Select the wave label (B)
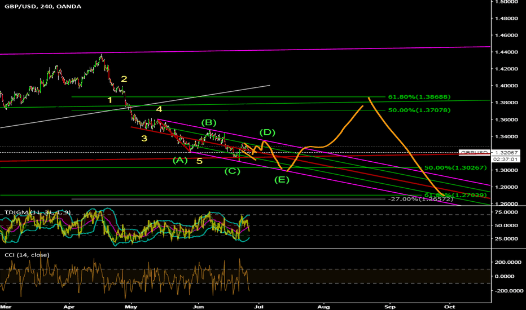The image size is (526, 310). click(209, 123)
